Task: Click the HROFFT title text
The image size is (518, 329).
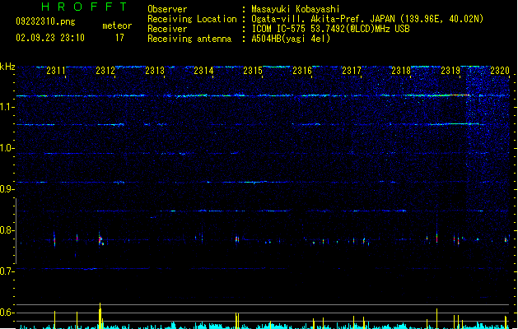Action: tap(84, 7)
